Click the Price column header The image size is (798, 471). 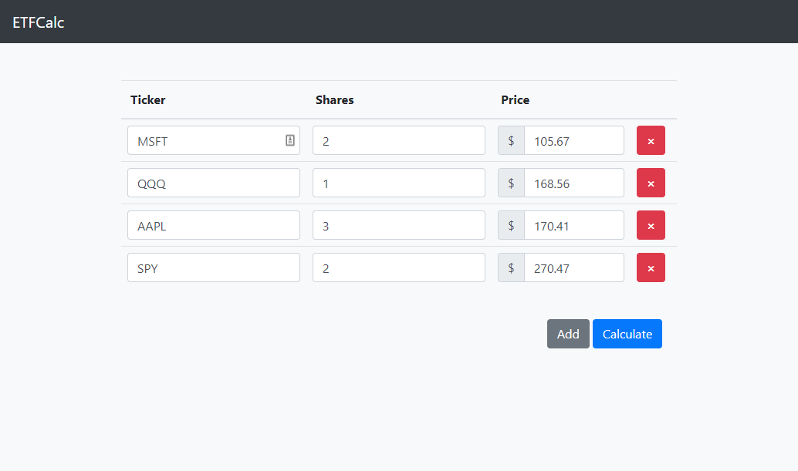515,100
